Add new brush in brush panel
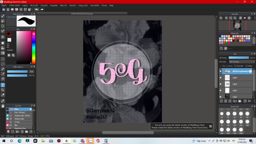 point(12,131)
